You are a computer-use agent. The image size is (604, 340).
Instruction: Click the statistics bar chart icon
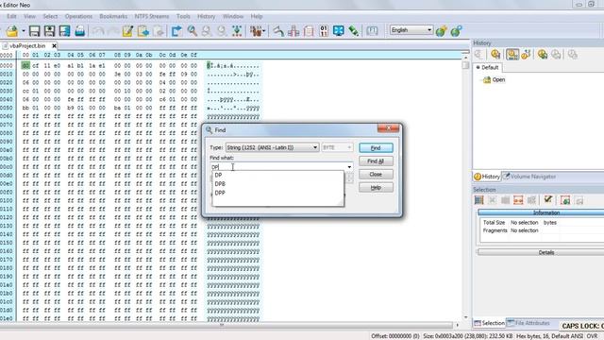[x=294, y=31]
